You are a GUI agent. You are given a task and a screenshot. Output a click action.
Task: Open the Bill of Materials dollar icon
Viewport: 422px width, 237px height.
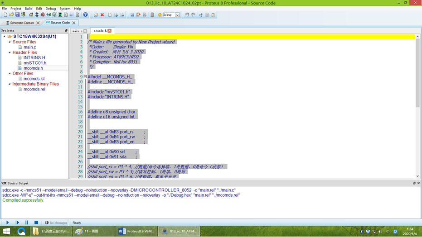tap(66, 15)
